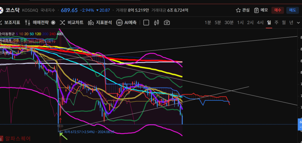Capture the chart with the camera icon
This screenshot has height=143, width=302.
[167, 23]
